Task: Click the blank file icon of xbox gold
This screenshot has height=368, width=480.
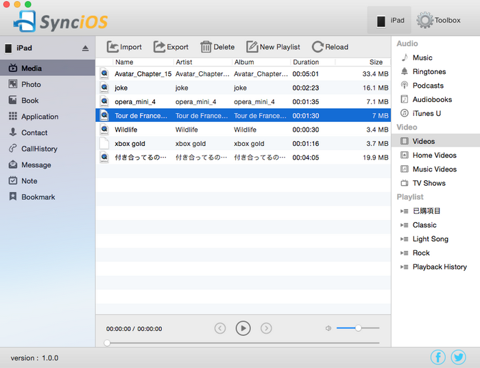Action: coord(104,143)
